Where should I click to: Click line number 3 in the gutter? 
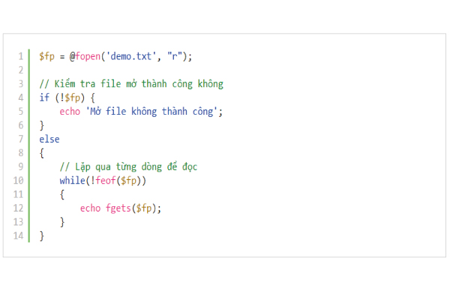(21, 84)
